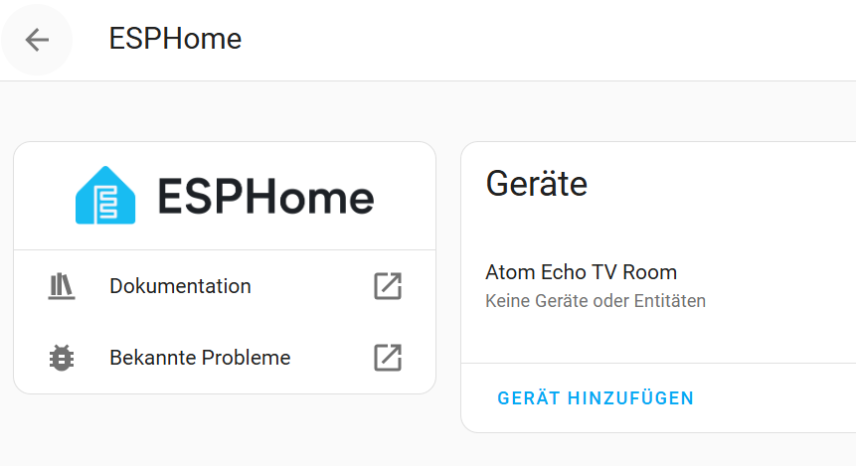Click the 'Keine Geräte oder Entitäten' subtitle
This screenshot has height=466, width=856.
click(x=595, y=300)
